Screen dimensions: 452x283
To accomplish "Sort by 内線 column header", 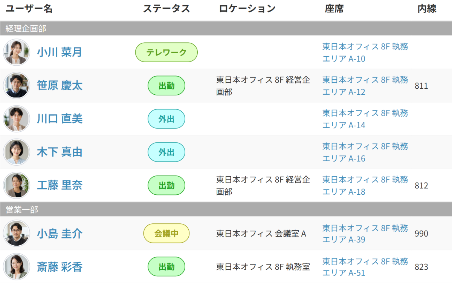I will pos(427,9).
